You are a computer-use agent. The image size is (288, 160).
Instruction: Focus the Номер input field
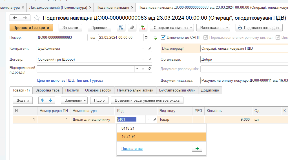point(62,38)
